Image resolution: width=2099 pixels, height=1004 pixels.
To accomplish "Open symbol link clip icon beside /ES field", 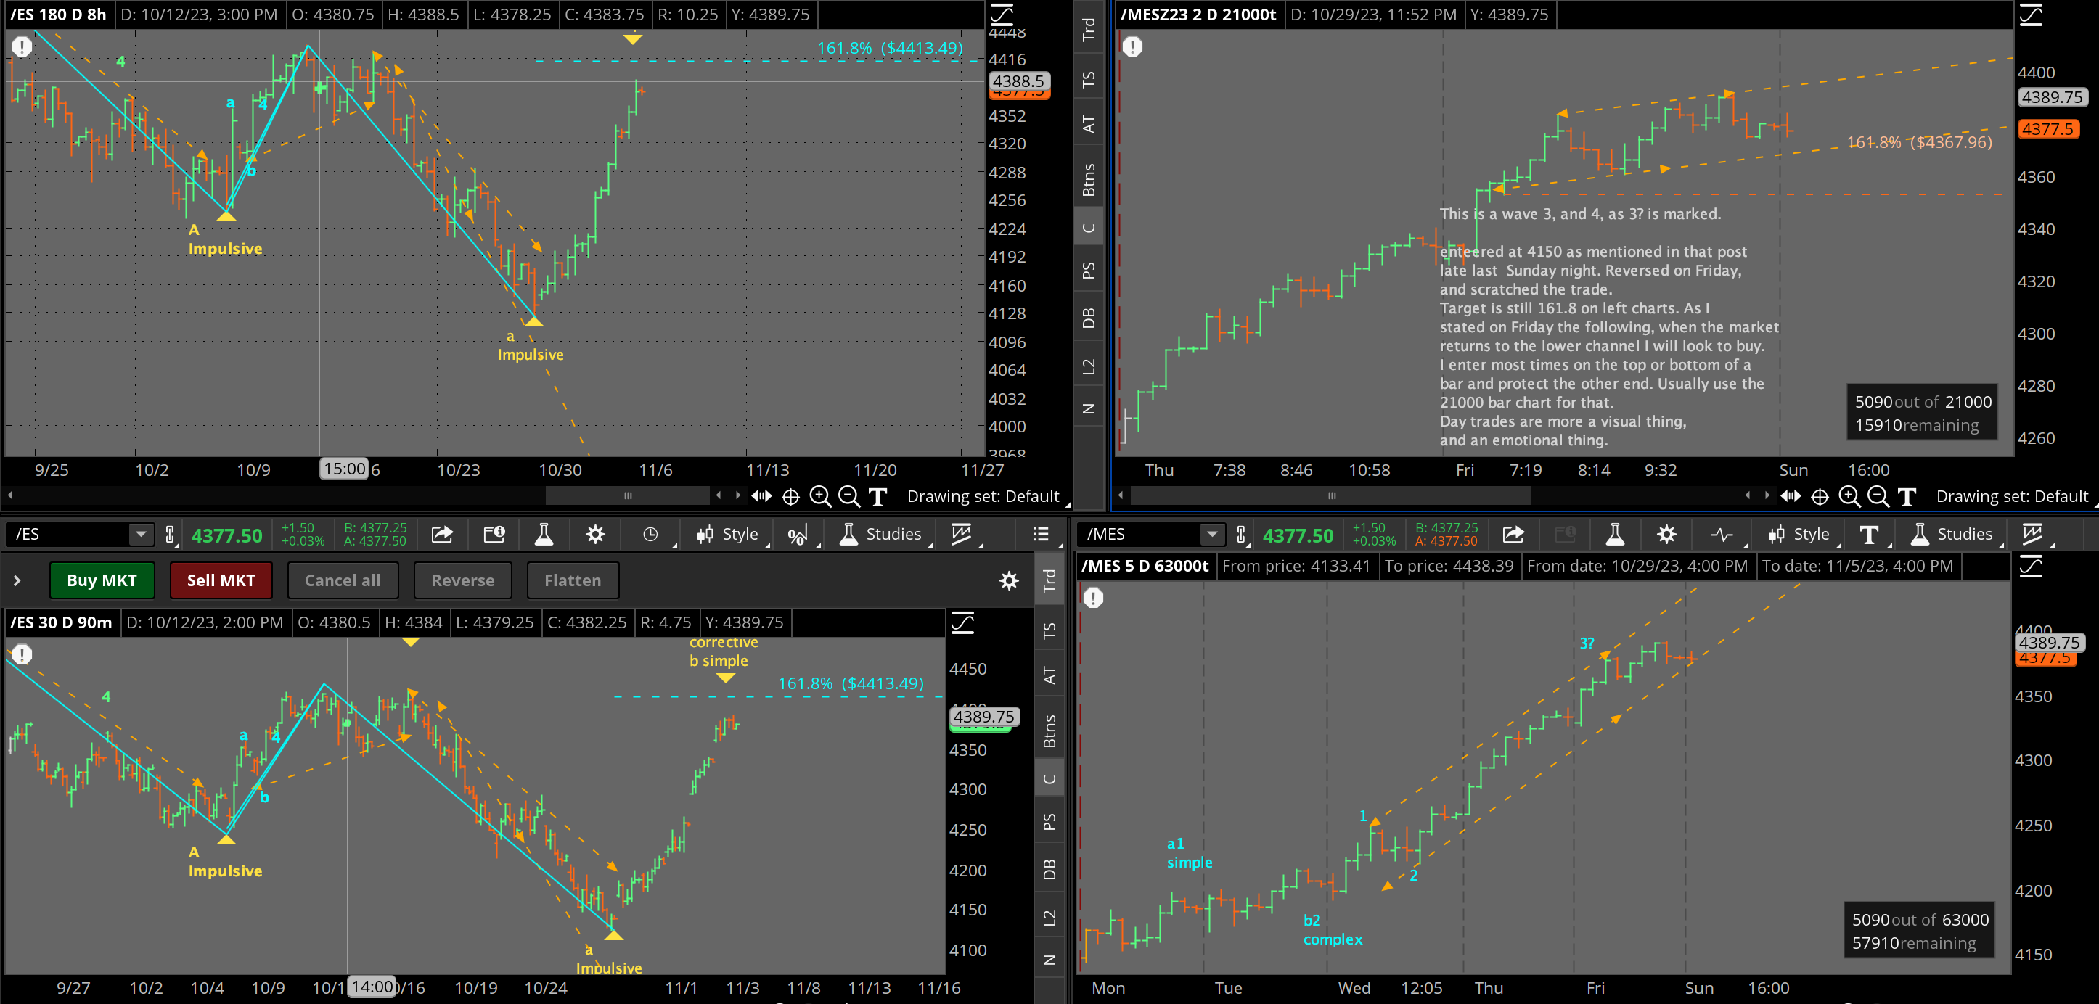I will pyautogui.click(x=170, y=534).
